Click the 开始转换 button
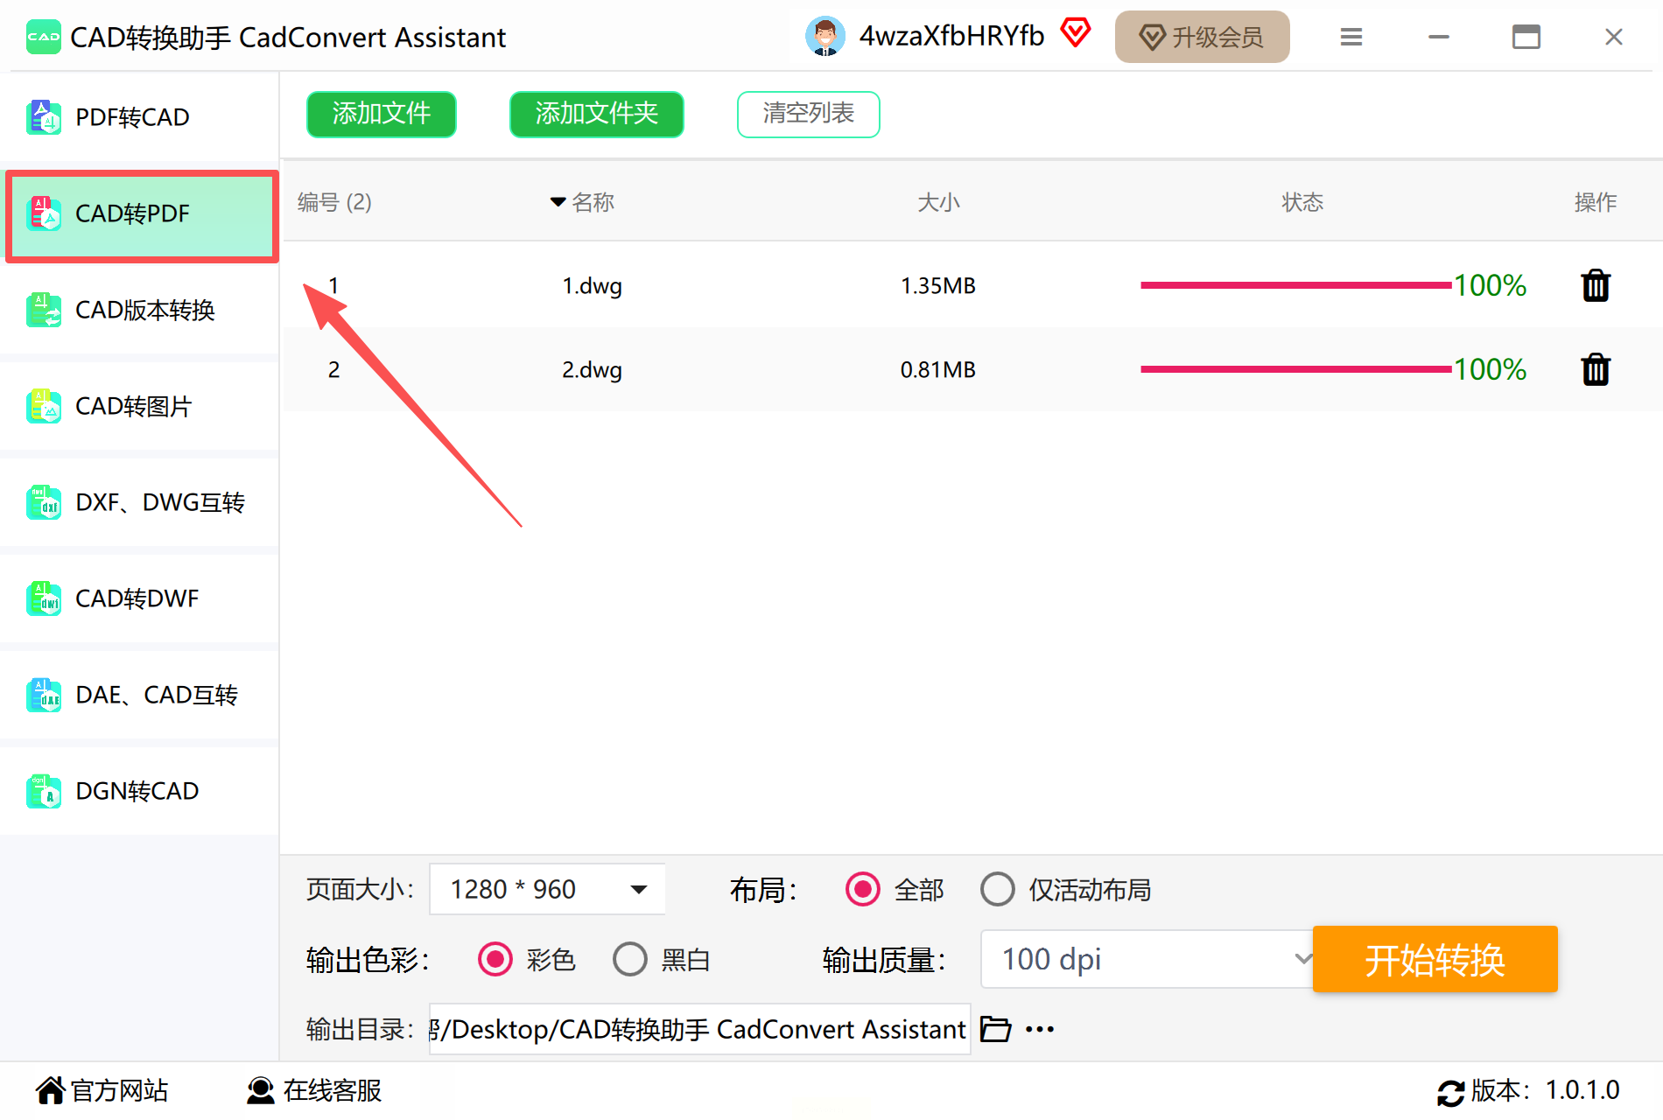This screenshot has height=1120, width=1663. pos(1435,960)
